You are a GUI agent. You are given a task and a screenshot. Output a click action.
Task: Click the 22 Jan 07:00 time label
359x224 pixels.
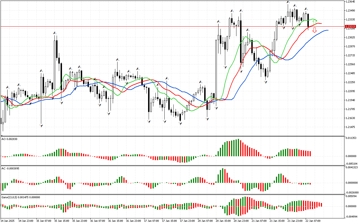click(313, 221)
